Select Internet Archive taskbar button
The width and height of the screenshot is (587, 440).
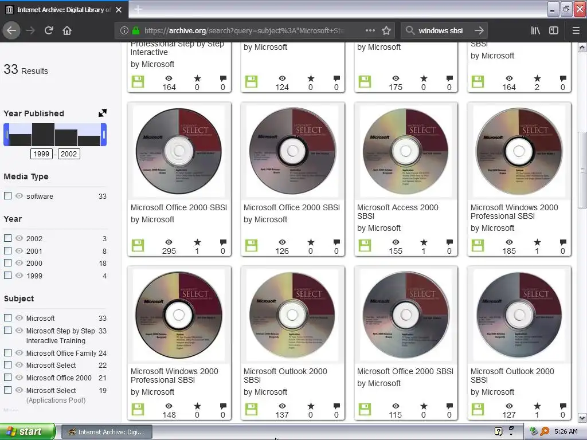coord(106,432)
